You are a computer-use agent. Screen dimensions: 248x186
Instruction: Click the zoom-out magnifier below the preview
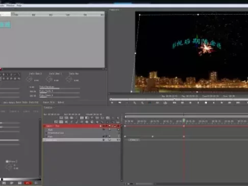click(x=142, y=103)
